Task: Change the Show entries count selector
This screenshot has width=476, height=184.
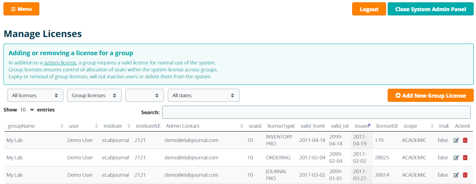Action: pos(27,110)
